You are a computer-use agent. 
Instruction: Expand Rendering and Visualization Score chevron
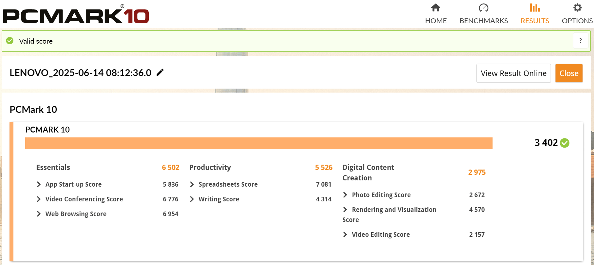point(345,210)
